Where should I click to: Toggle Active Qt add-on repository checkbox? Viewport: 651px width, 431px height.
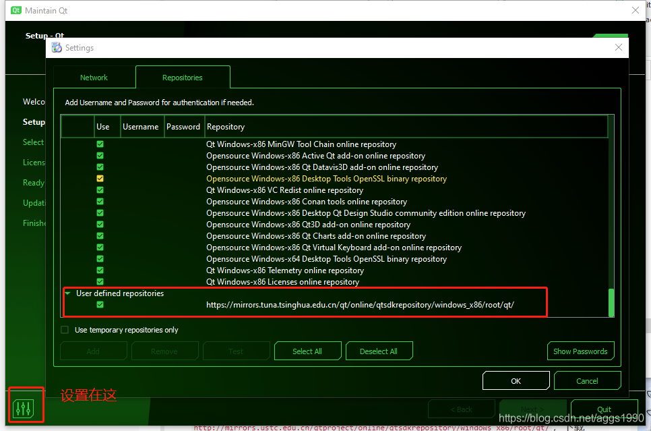(x=100, y=155)
